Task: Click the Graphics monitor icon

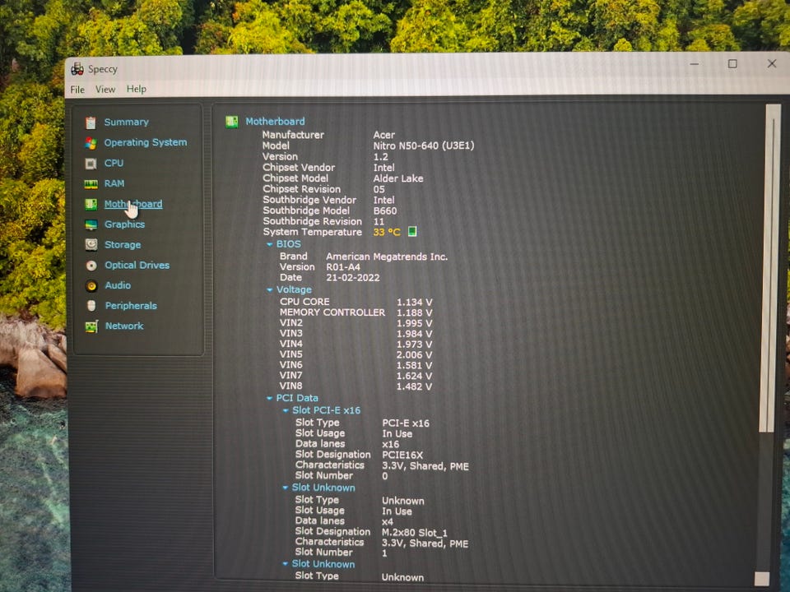Action: pyautogui.click(x=91, y=224)
